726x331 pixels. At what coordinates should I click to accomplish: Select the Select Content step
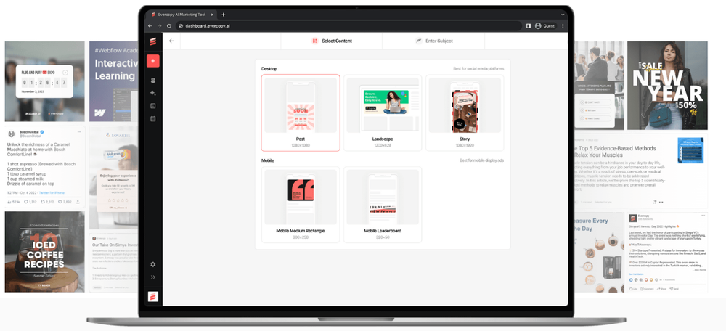(x=332, y=41)
